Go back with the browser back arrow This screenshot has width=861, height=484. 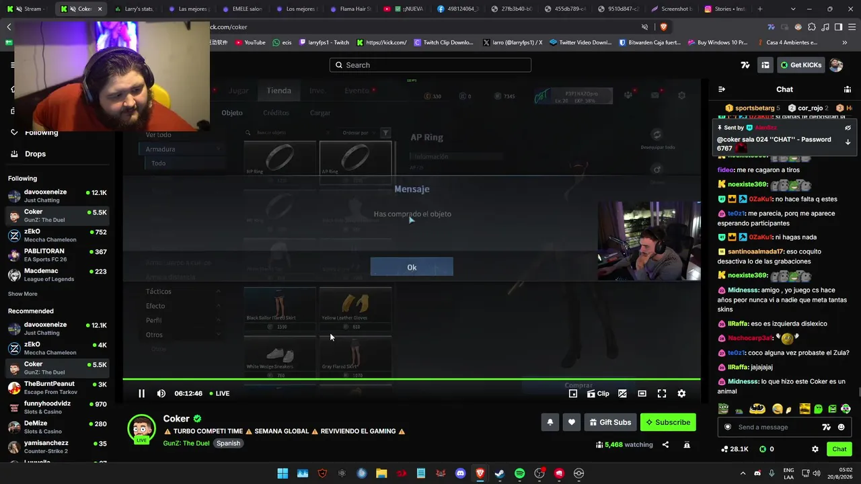tap(9, 27)
